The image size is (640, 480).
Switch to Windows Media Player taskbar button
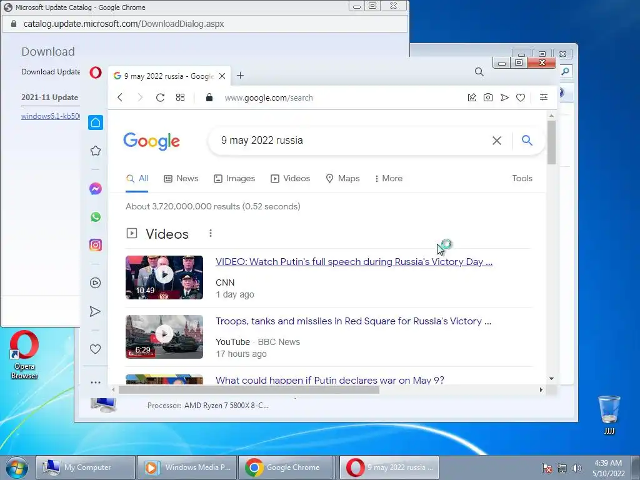pos(186,467)
